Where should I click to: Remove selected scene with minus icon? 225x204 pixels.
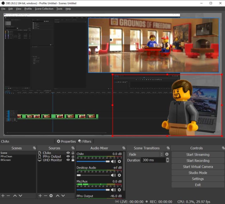pos(8,195)
